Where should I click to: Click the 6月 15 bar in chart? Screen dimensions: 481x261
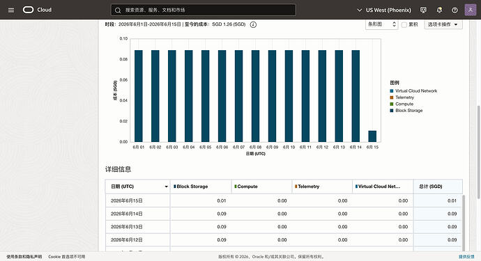tap(372, 136)
